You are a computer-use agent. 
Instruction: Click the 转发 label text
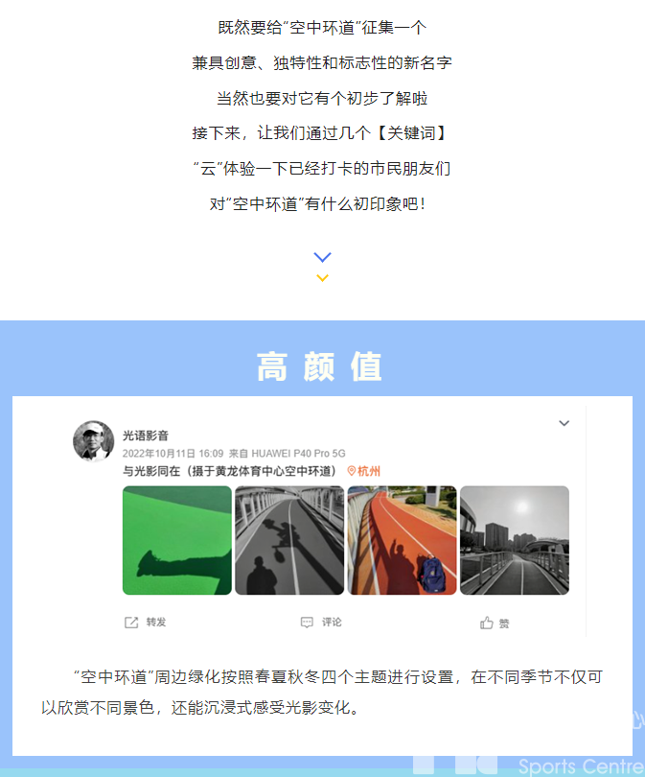[x=156, y=622]
